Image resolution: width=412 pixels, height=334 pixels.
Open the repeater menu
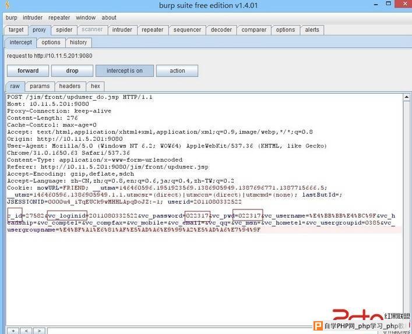[59, 17]
